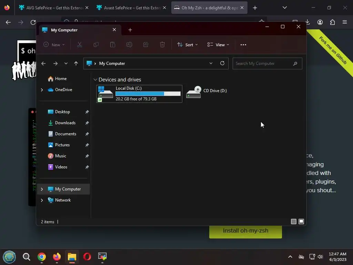The height and width of the screenshot is (265, 353).
Task: Close the My Computer Explorer tab
Action: click(x=114, y=30)
